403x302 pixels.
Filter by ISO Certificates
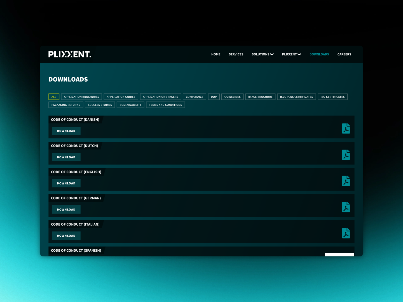pos(332,97)
